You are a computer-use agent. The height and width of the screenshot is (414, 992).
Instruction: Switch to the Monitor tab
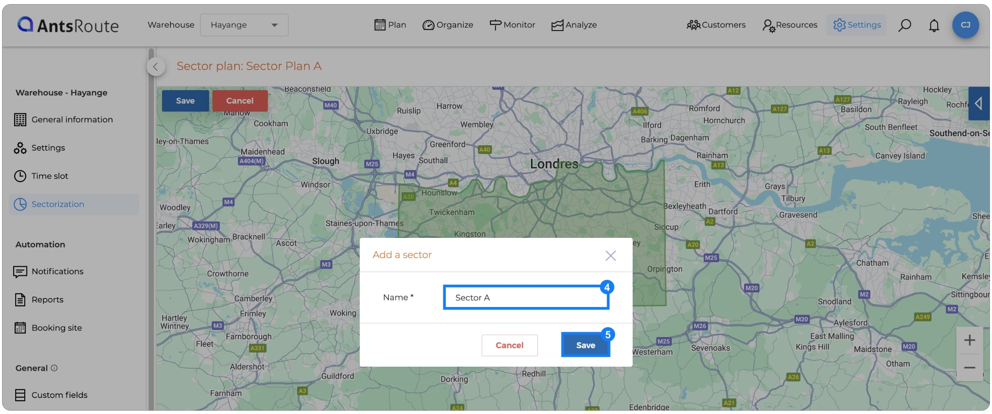pyautogui.click(x=512, y=25)
